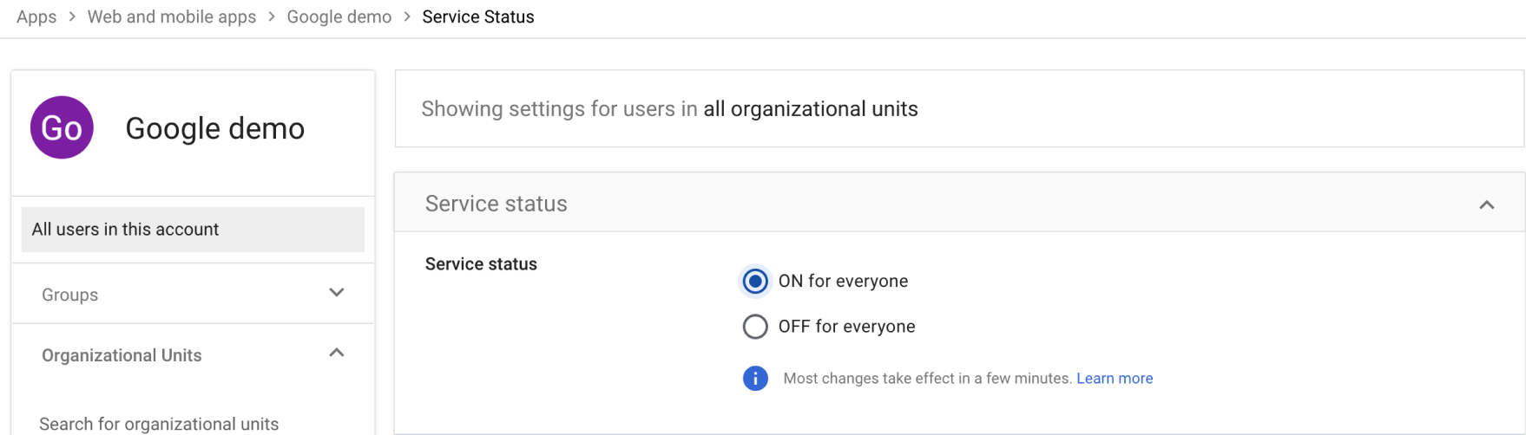Collapse the Organizational Units section chevron
This screenshot has width=1526, height=435.
(337, 353)
